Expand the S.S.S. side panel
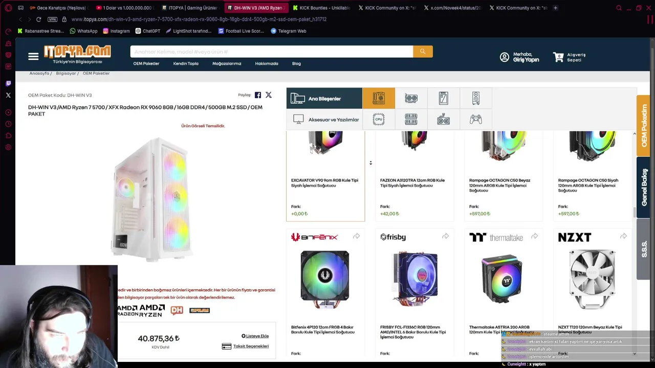 (643, 249)
